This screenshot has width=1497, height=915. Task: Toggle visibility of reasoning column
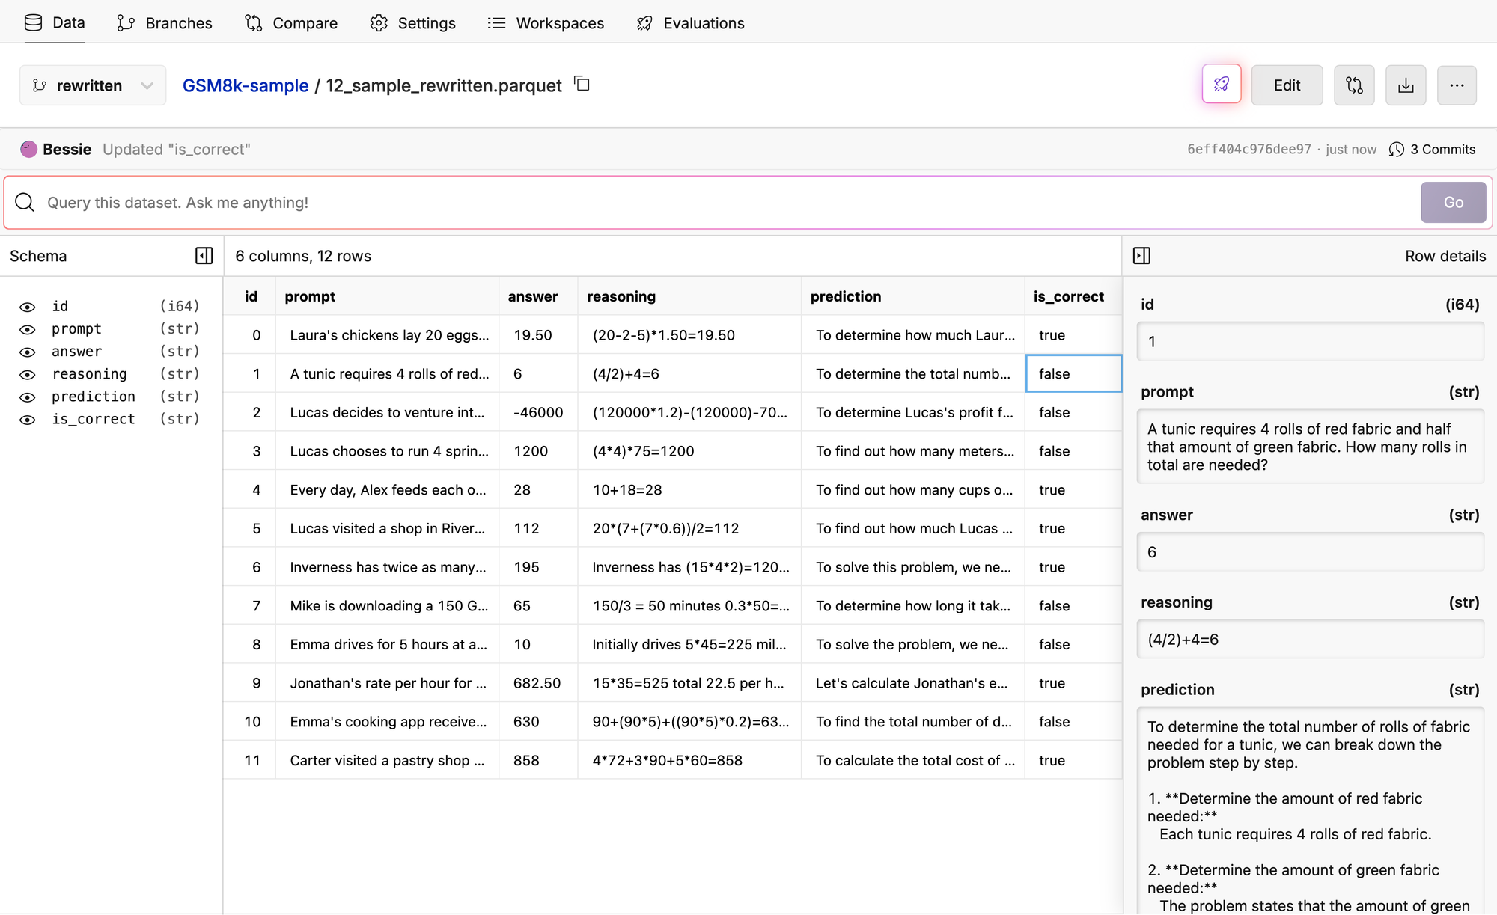tap(28, 374)
